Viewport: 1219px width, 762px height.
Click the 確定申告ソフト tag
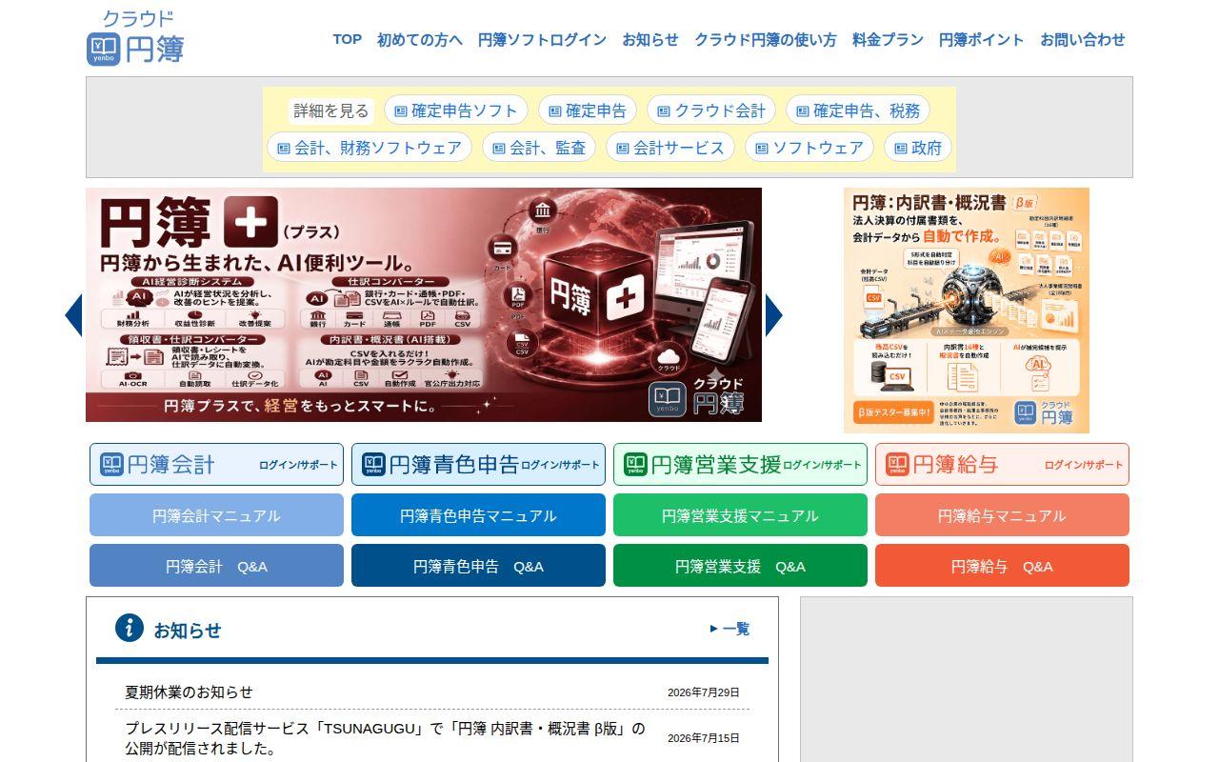click(455, 110)
